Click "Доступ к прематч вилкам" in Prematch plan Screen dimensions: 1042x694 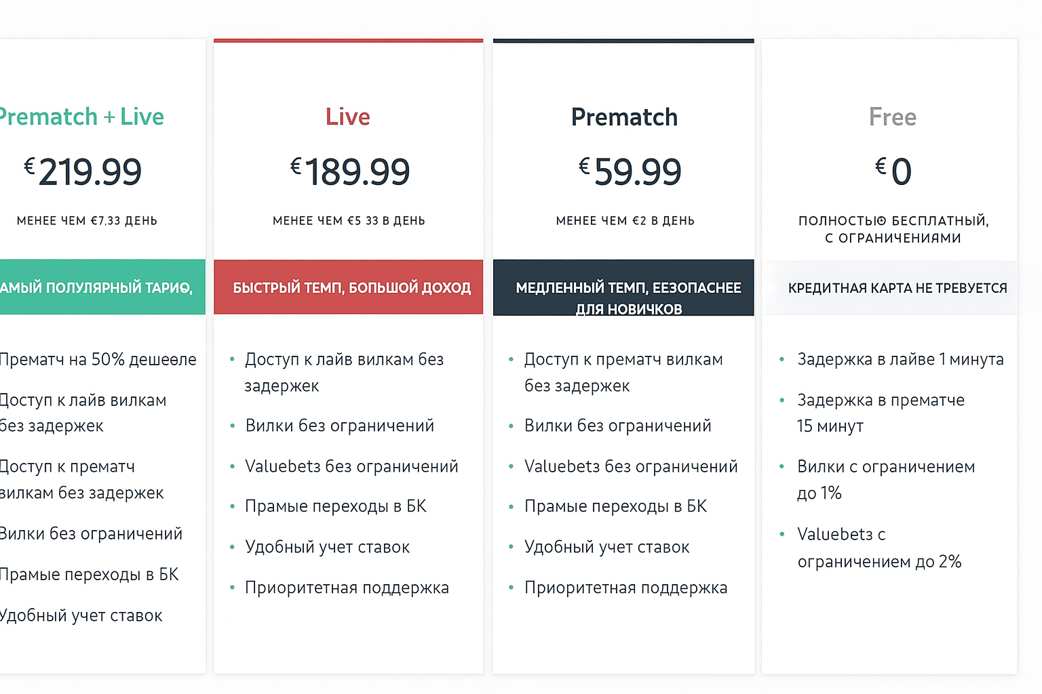point(623,372)
